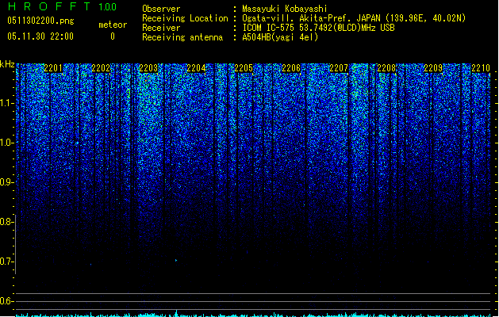
Task: Click the filename 0511302200.png
Action: tap(40, 21)
